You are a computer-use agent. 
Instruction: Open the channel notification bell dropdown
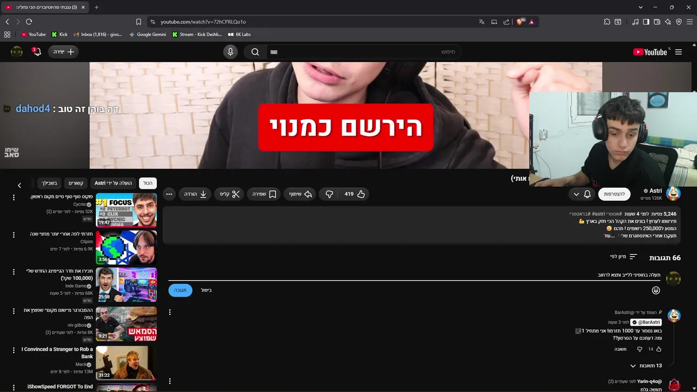(582, 194)
